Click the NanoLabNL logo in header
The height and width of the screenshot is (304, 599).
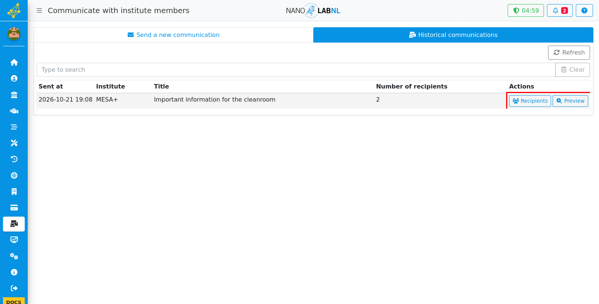click(x=313, y=10)
